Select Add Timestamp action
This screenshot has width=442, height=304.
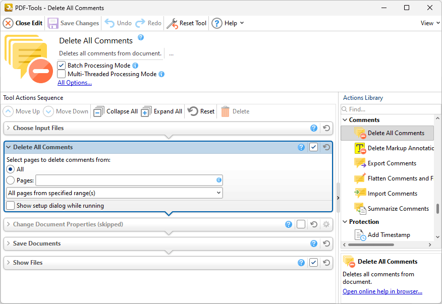click(382, 235)
